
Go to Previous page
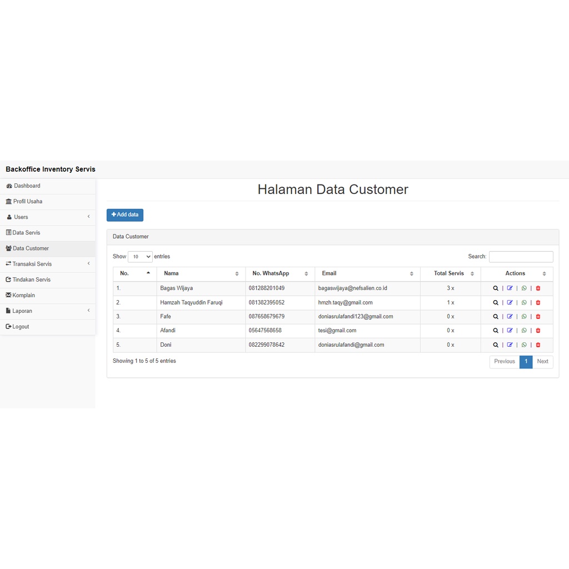pos(505,361)
